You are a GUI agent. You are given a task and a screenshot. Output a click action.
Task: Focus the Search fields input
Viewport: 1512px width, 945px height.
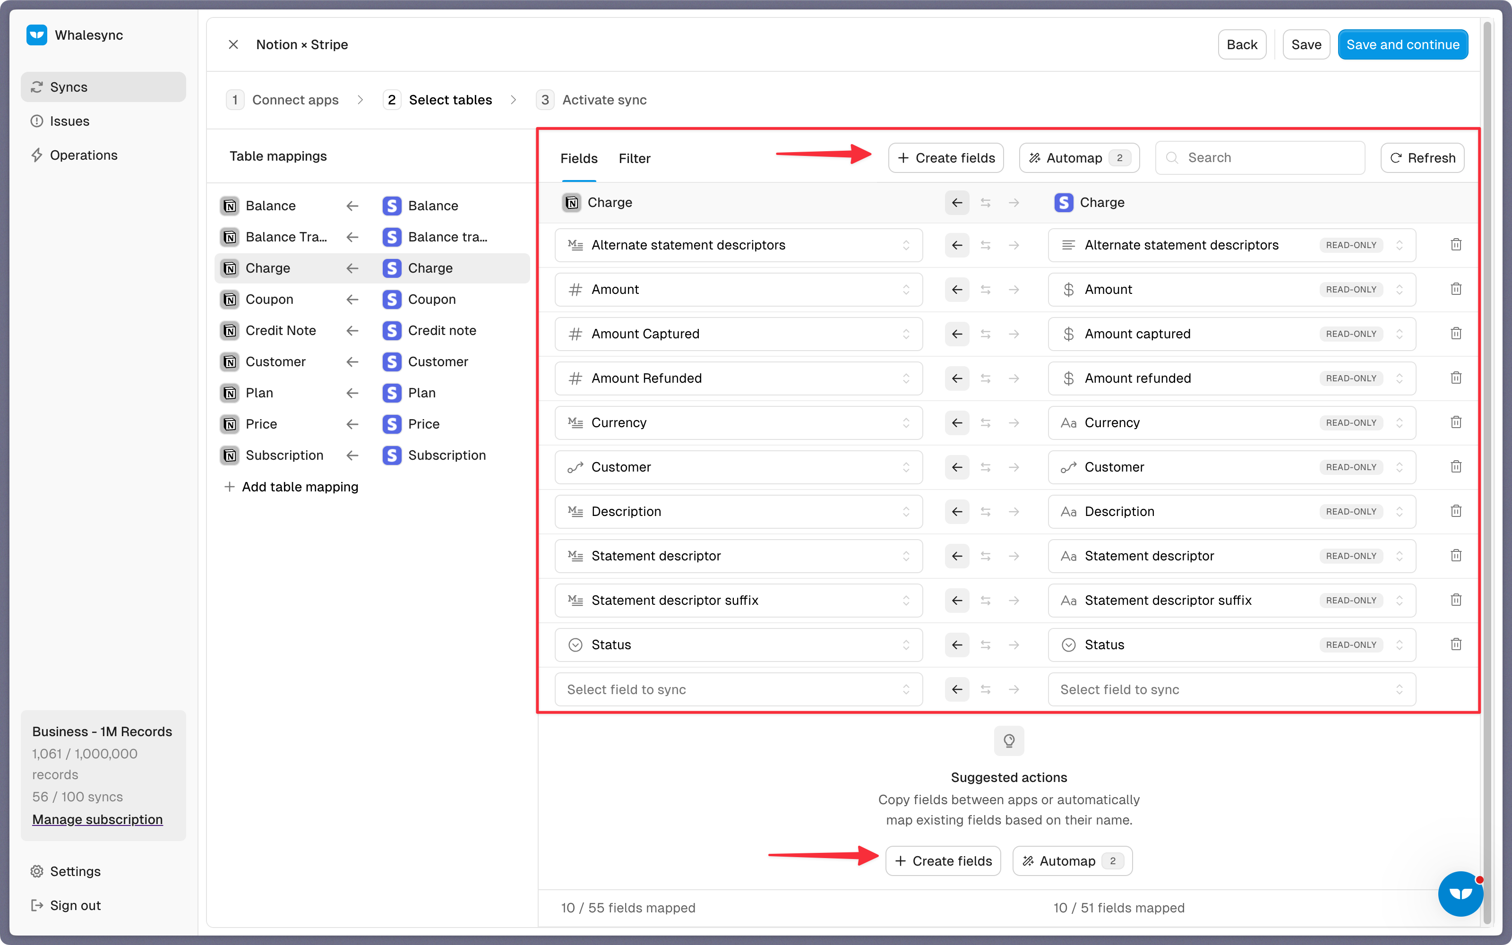(x=1260, y=158)
